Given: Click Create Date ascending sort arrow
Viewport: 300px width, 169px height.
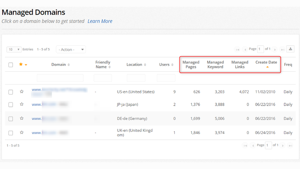Looking at the screenshot, I should 267,67.
